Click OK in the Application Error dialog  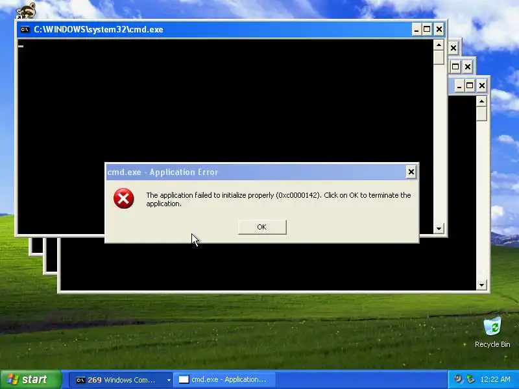[x=262, y=227]
